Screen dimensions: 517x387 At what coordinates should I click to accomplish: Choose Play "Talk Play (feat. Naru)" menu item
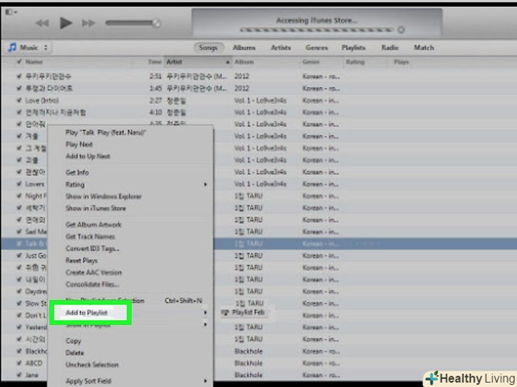coord(106,133)
